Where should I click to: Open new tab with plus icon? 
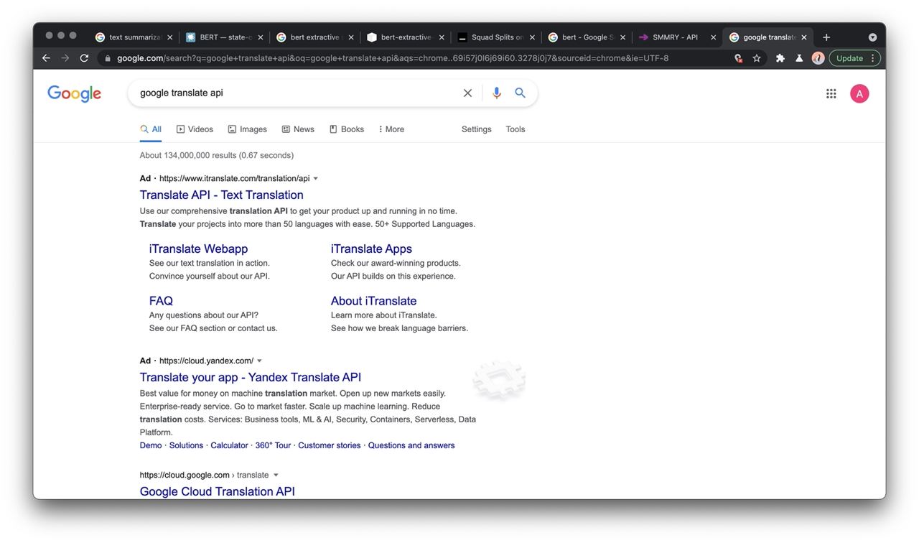[x=826, y=37]
